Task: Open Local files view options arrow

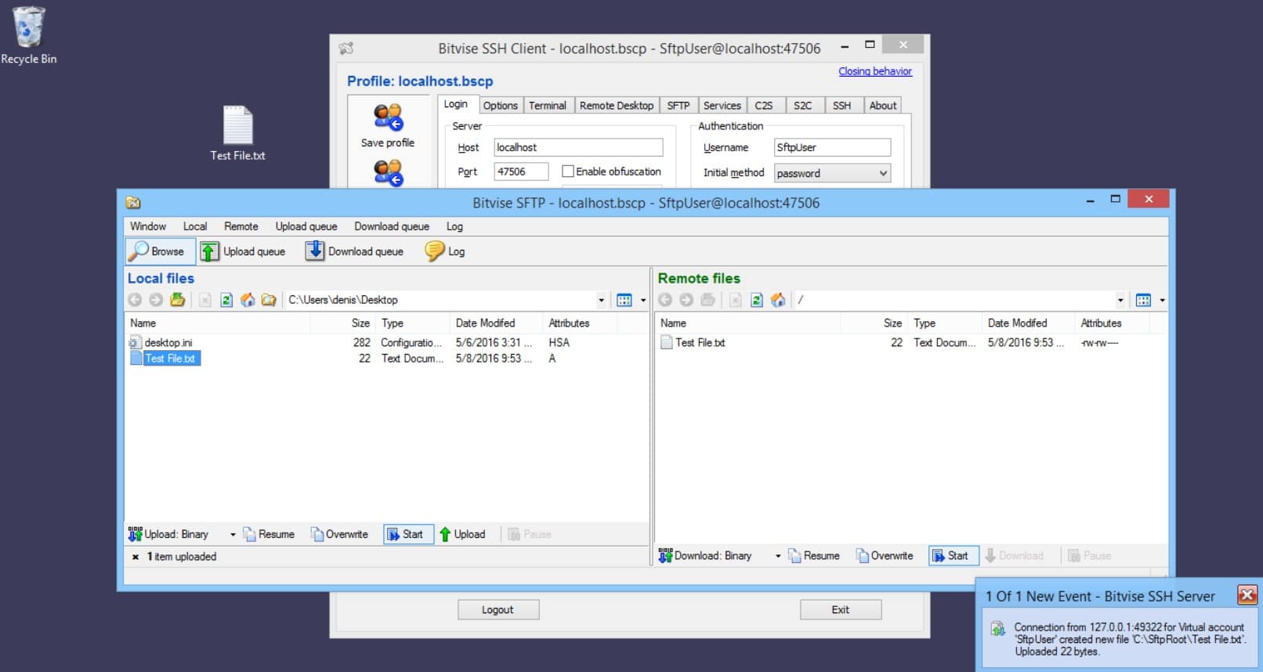Action: coord(643,300)
